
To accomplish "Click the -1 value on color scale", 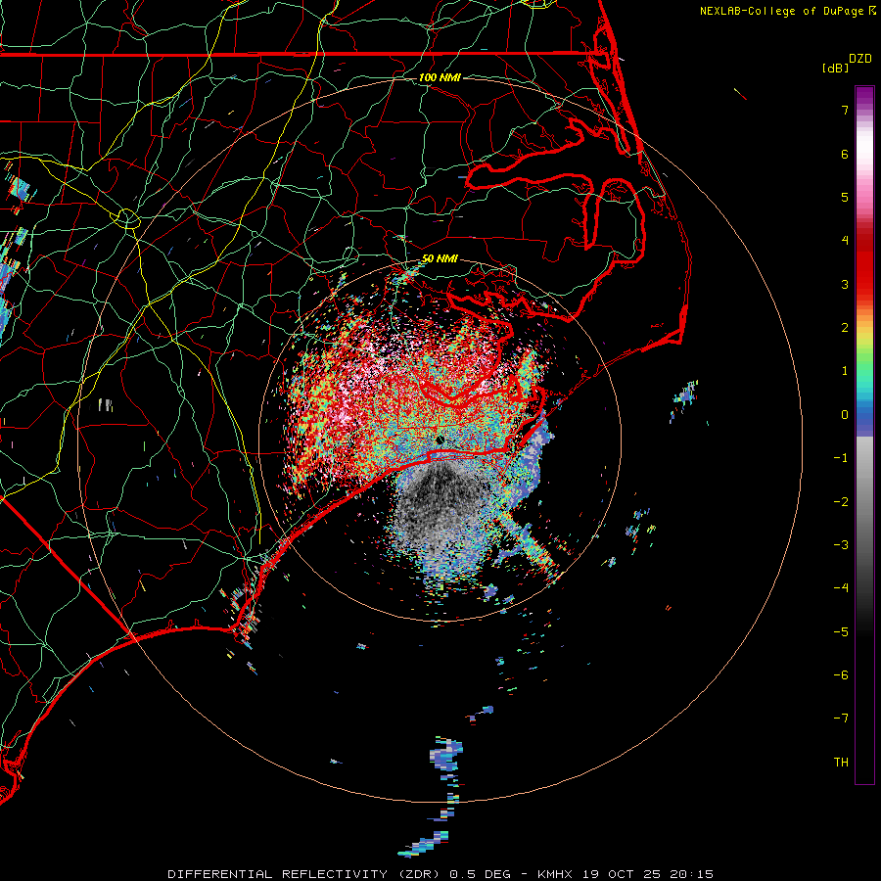I will click(841, 458).
